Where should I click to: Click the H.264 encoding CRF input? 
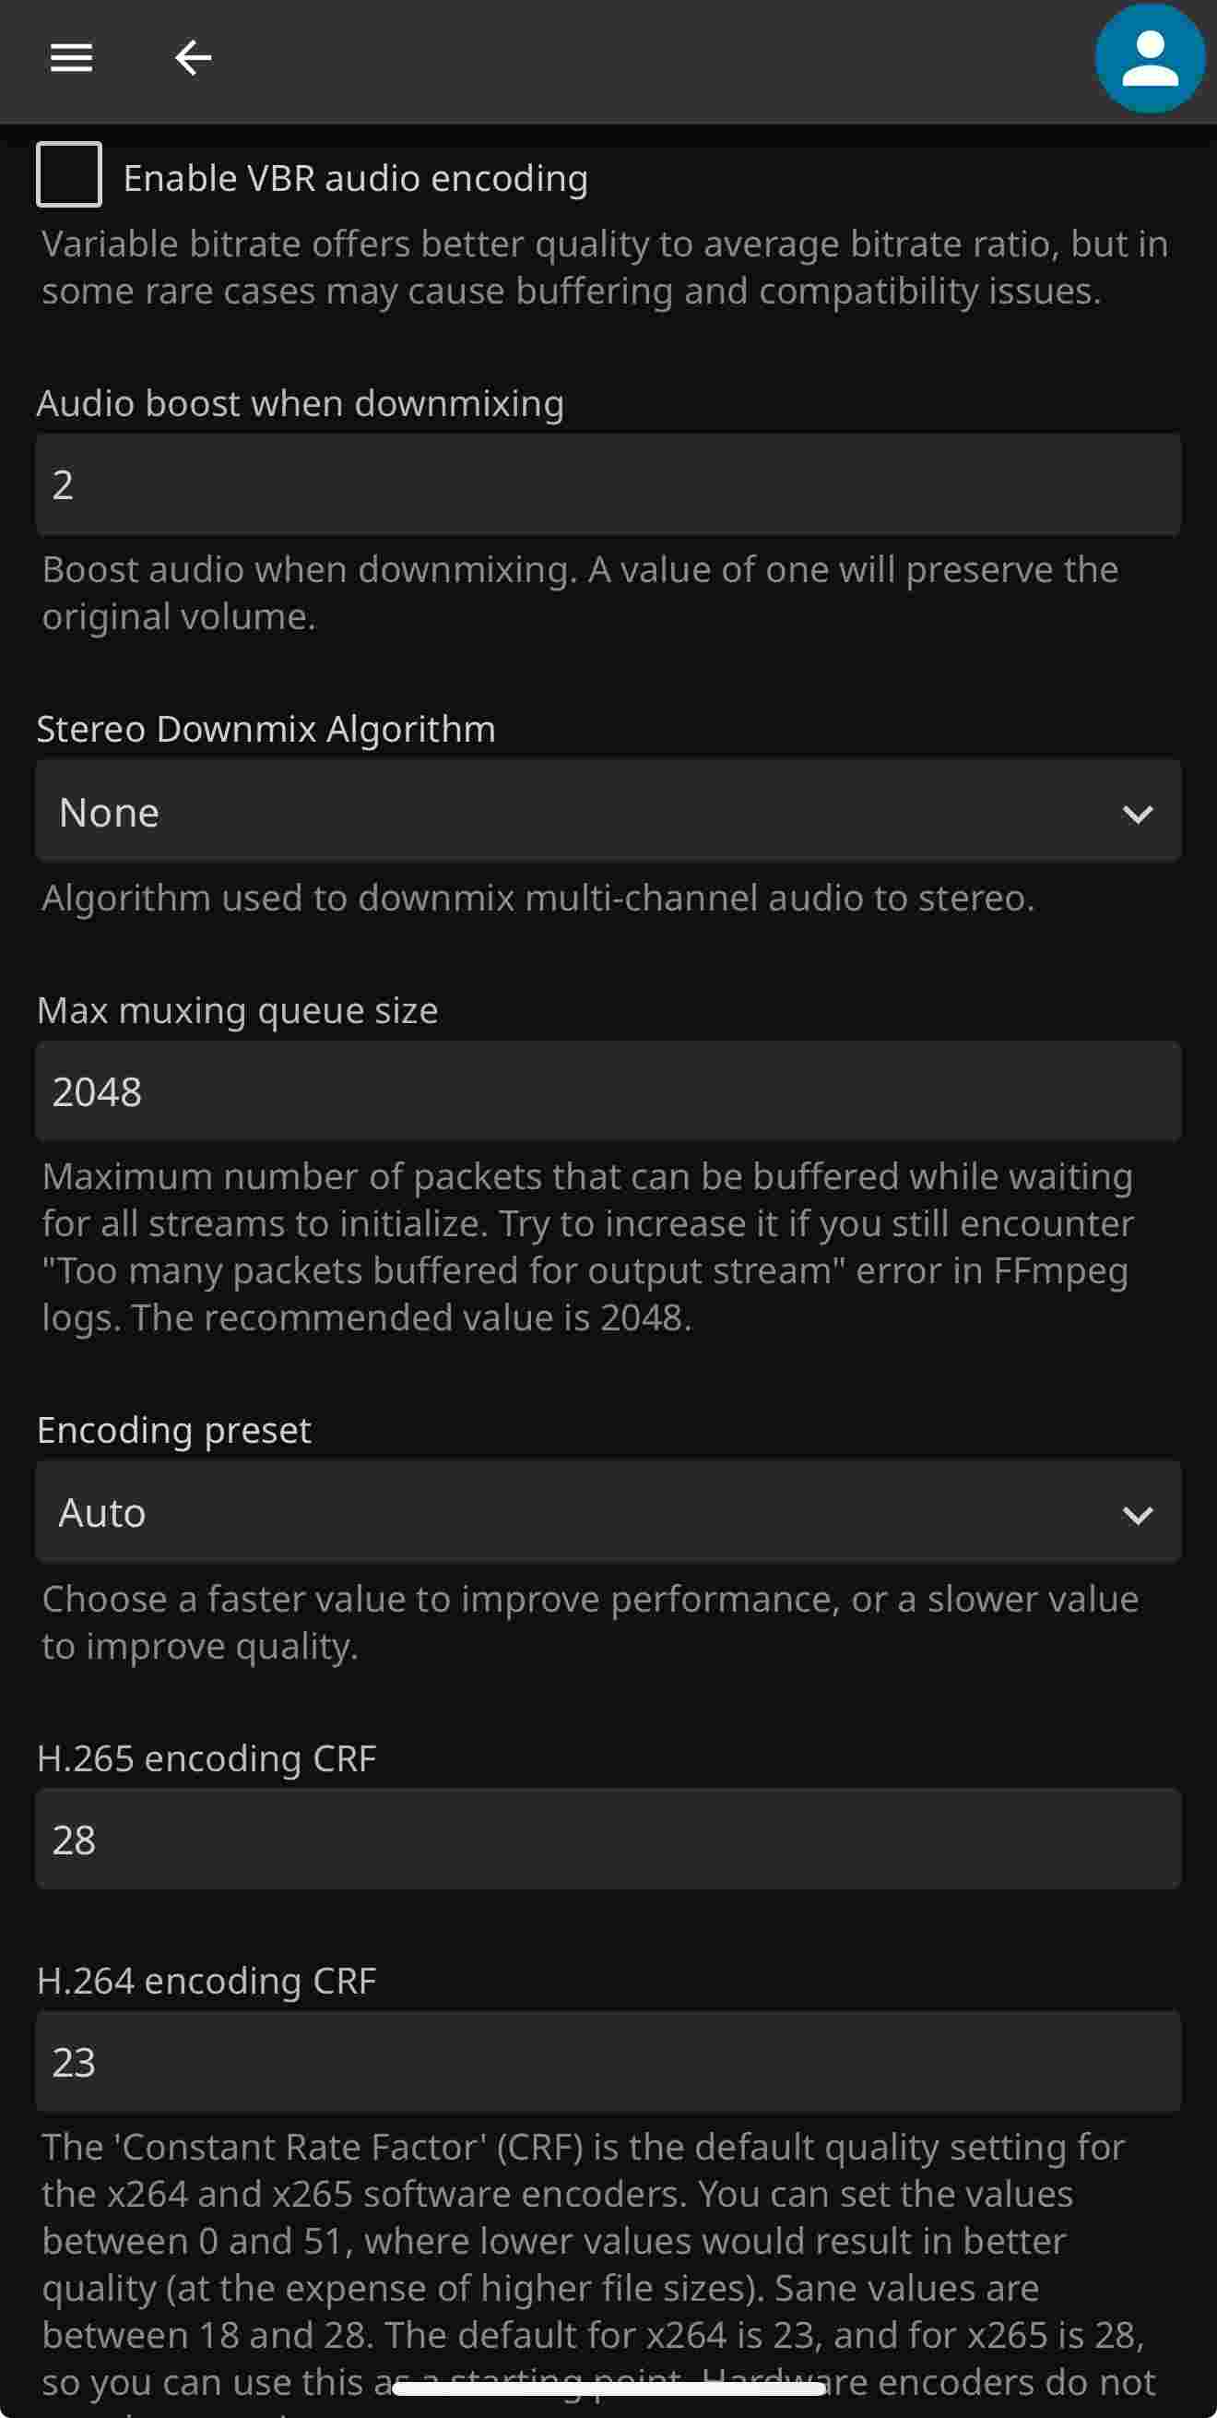tap(608, 2062)
